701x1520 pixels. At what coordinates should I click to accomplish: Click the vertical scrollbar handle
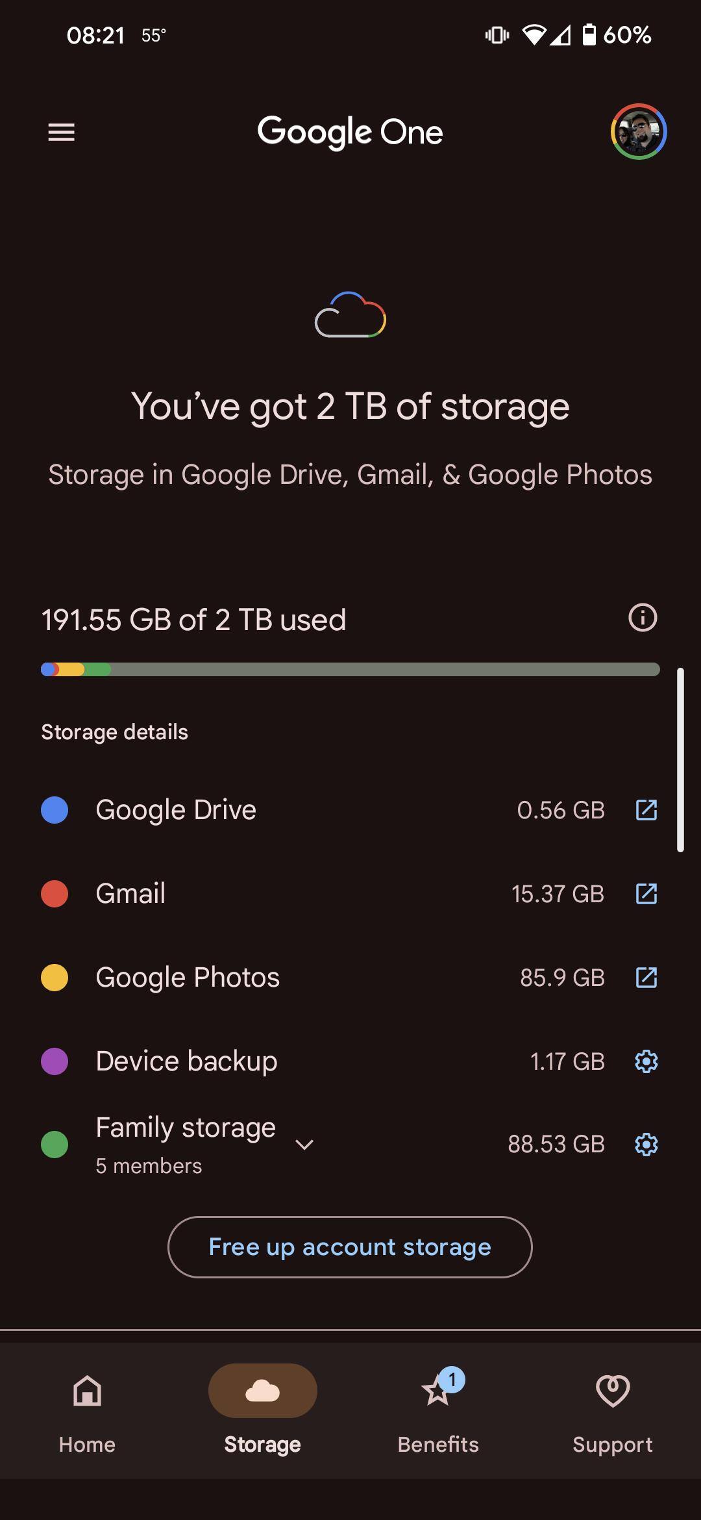680,760
